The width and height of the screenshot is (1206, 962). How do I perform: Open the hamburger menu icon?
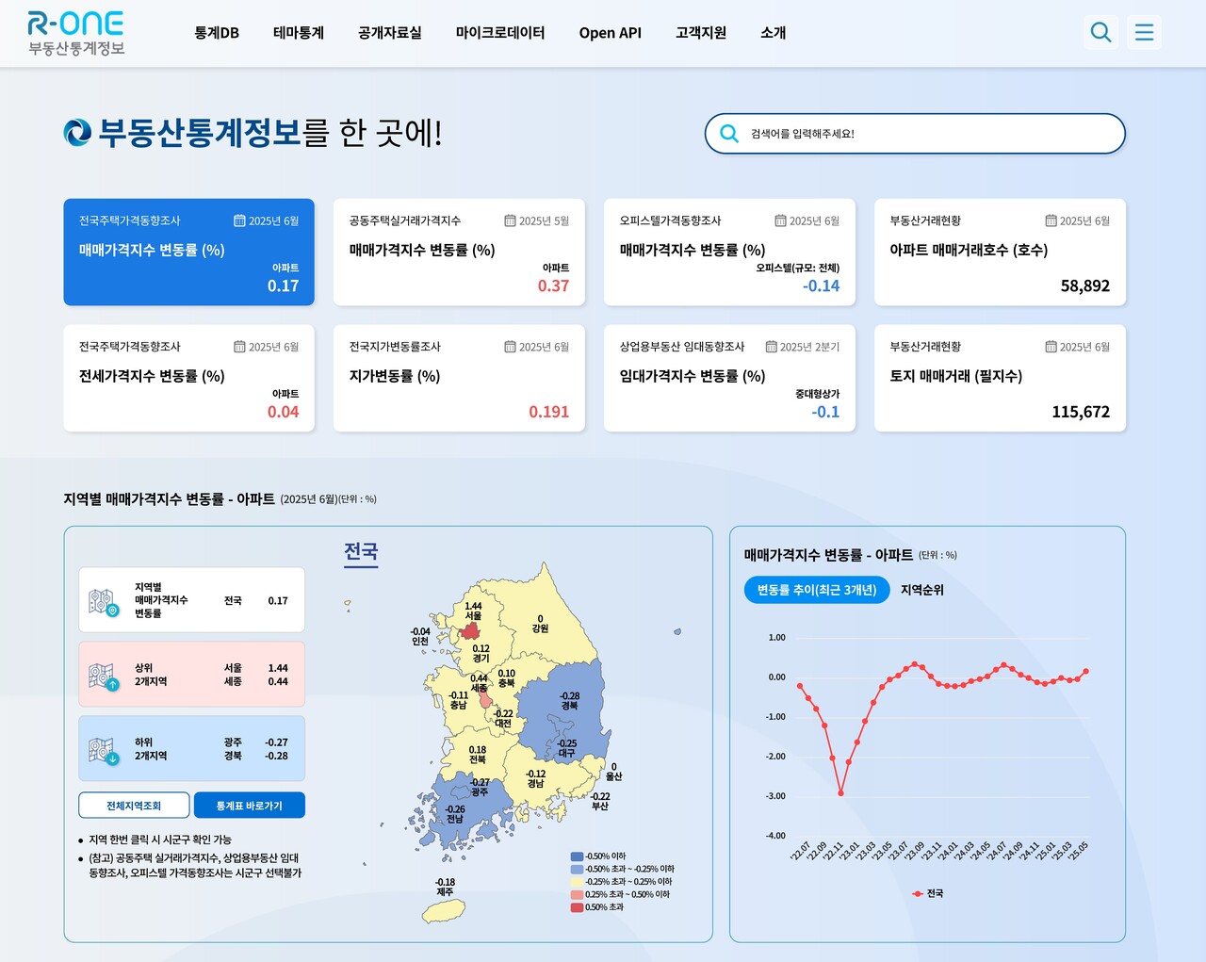1144,32
